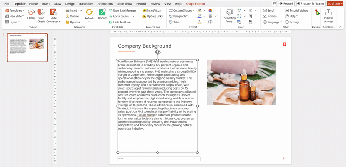Click the align top icon in Layout
The image size is (346, 167).
250,16
